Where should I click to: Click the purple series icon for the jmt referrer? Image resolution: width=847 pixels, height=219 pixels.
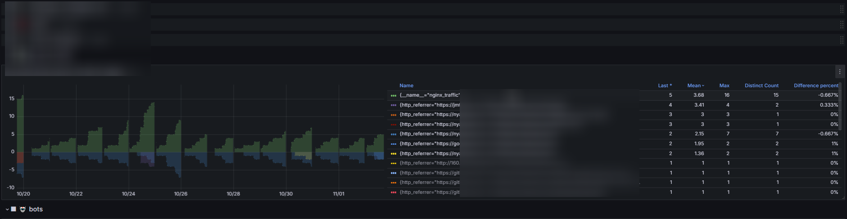click(394, 105)
